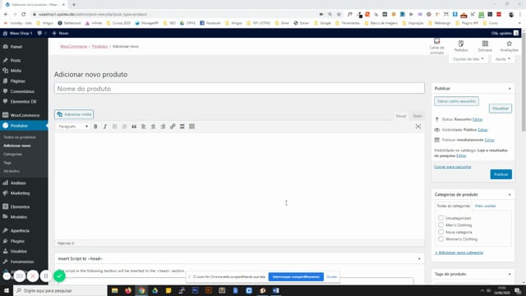Open the Estoque activity icon
This screenshot has height=296, width=526.
click(x=485, y=46)
